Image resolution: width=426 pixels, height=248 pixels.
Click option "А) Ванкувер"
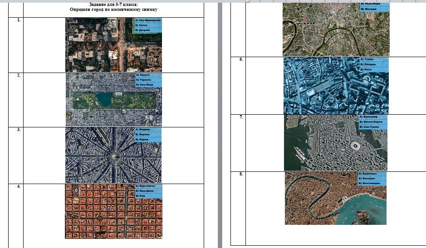coord(368,117)
